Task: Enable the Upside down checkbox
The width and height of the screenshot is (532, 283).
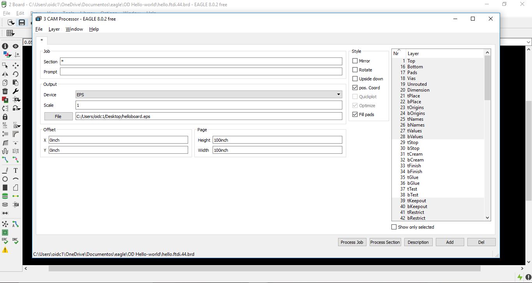Action: tap(355, 79)
